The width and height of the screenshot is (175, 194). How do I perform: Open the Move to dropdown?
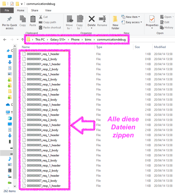(69, 23)
